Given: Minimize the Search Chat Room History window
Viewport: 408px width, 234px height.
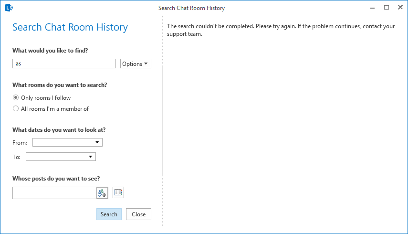Looking at the screenshot, I should pos(372,8).
